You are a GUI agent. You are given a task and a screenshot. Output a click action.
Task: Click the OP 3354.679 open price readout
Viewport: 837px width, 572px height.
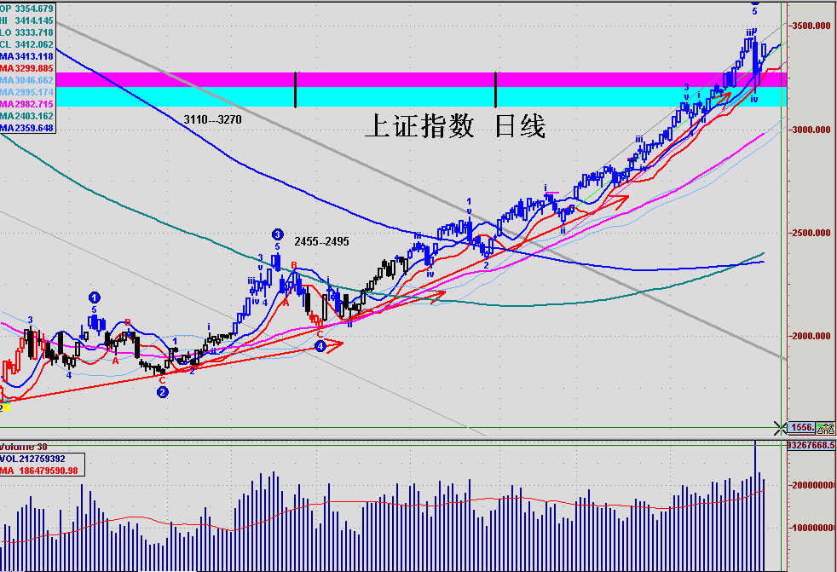click(26, 9)
